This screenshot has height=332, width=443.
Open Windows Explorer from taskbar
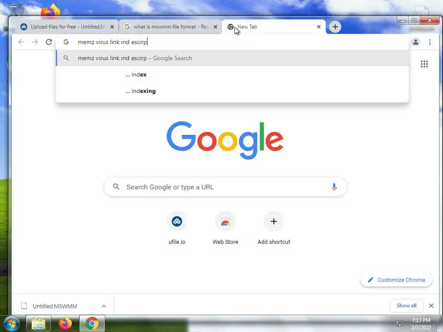click(39, 323)
